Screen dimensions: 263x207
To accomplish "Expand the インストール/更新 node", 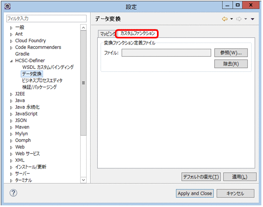I will [11, 167].
